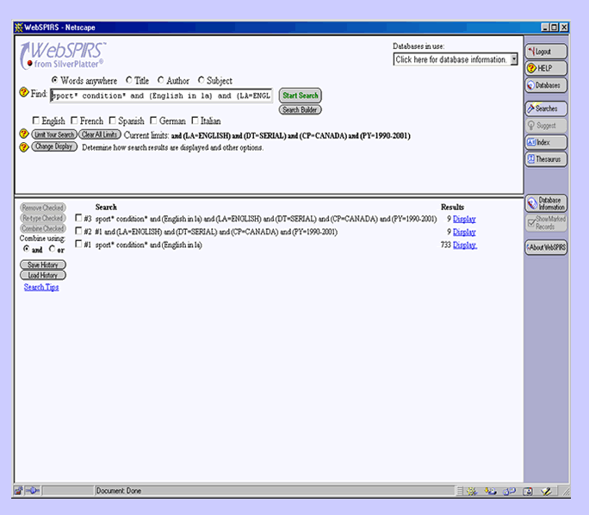The width and height of the screenshot is (589, 515).
Task: Open the Databases sidebar button
Action: [546, 85]
